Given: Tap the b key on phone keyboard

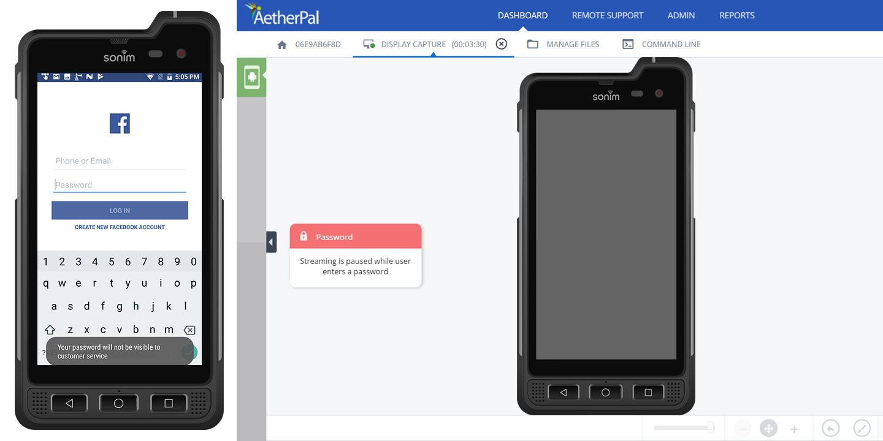Looking at the screenshot, I should (x=136, y=330).
